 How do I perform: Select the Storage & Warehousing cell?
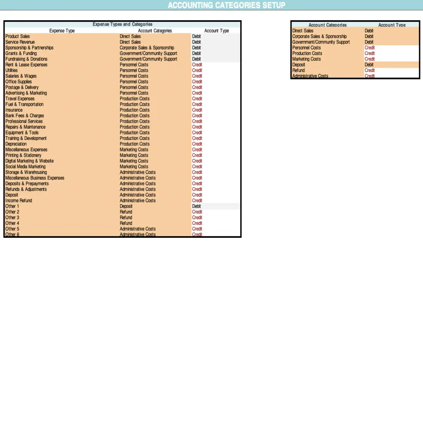[26, 172]
